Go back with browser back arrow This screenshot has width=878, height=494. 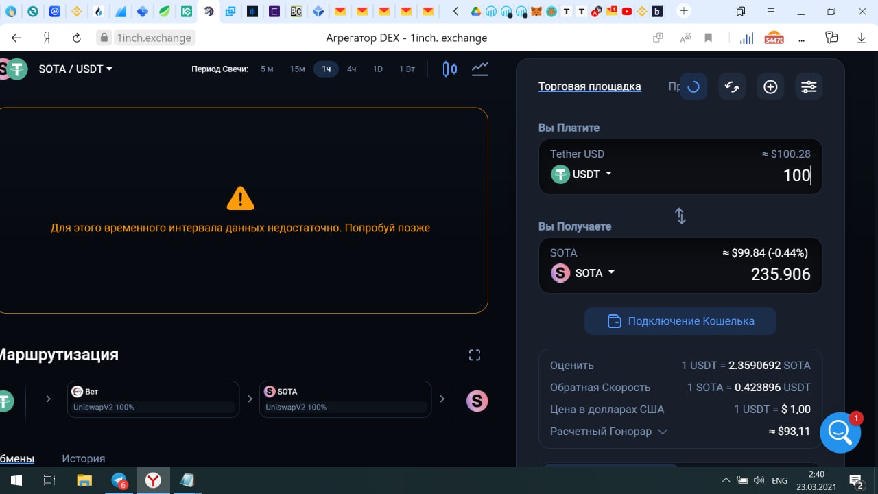point(16,38)
